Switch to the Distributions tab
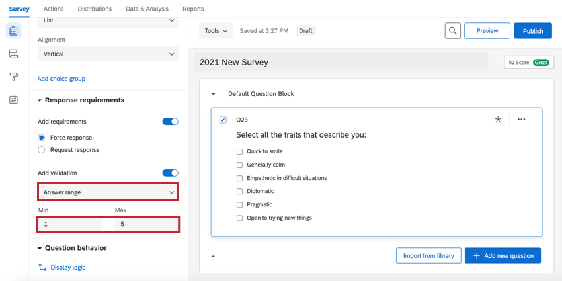This screenshot has height=281, width=562. (x=95, y=9)
